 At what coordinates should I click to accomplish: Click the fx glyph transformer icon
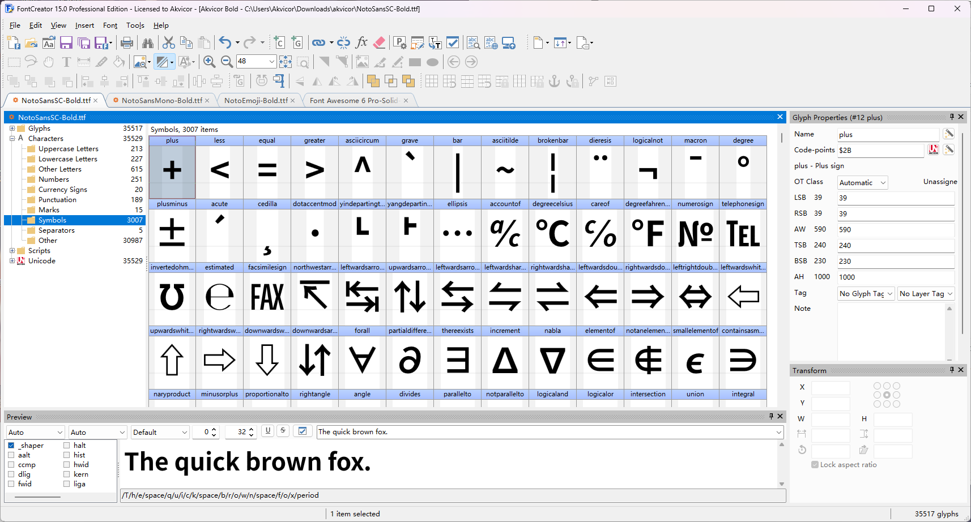[361, 42]
